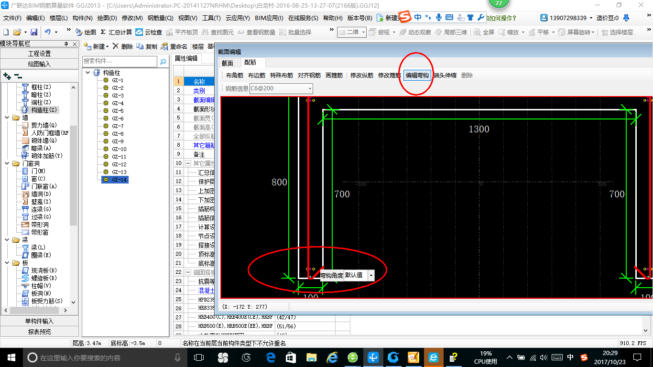Viewport: 653px width, 367px height.
Task: Open 弯钩角度 默认值 dropdown arrow
Action: [x=371, y=276]
